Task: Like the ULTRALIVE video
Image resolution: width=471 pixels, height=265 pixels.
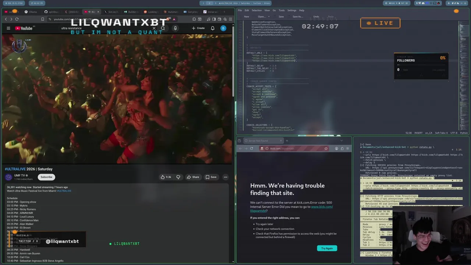Action: [x=166, y=177]
